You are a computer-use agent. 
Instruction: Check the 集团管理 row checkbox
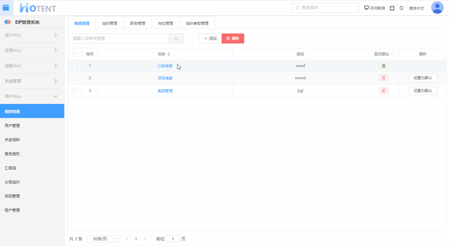pyautogui.click(x=74, y=91)
